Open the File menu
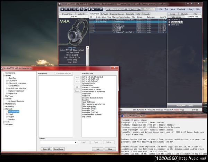 click(x=161, y=9)
